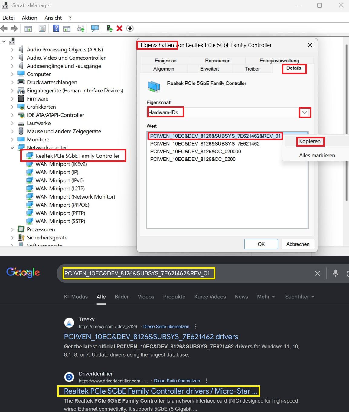Click the Add/enable device toolbar icon
The width and height of the screenshot is (349, 412).
coord(109,28)
